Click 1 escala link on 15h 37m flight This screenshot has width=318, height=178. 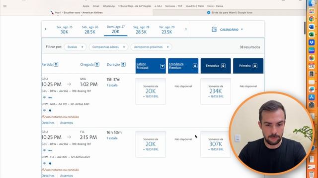tap(112, 85)
